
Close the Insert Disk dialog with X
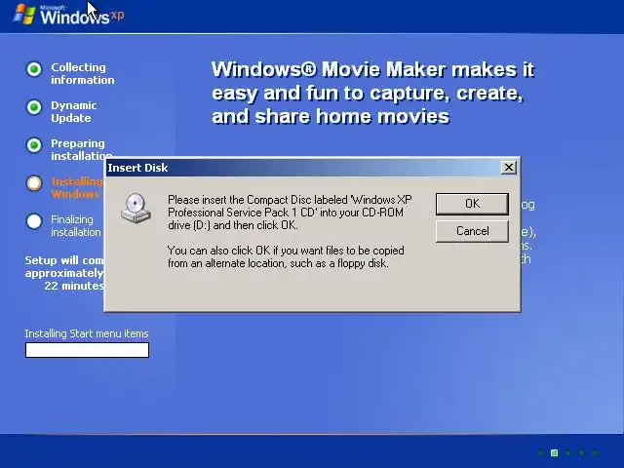click(x=509, y=168)
